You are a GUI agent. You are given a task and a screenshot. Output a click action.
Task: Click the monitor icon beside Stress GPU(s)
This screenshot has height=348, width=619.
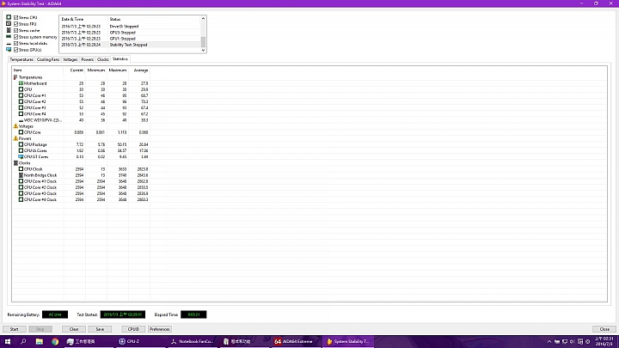9,50
